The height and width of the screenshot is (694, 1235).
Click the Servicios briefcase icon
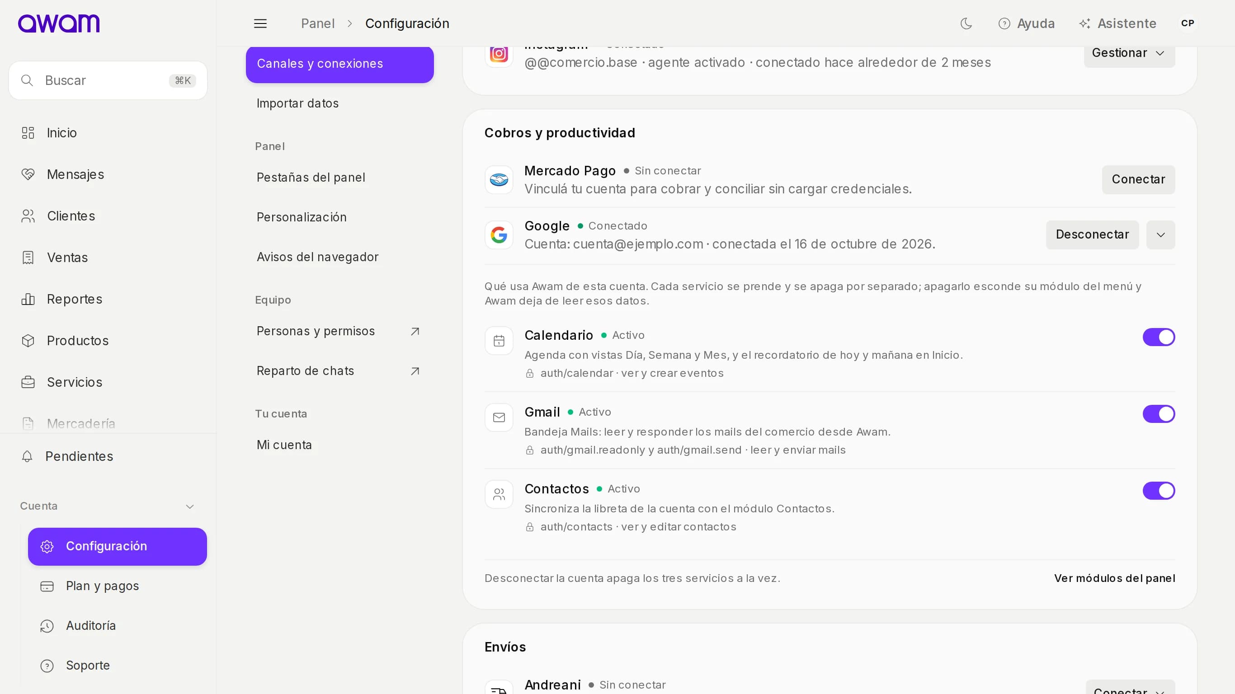(28, 382)
